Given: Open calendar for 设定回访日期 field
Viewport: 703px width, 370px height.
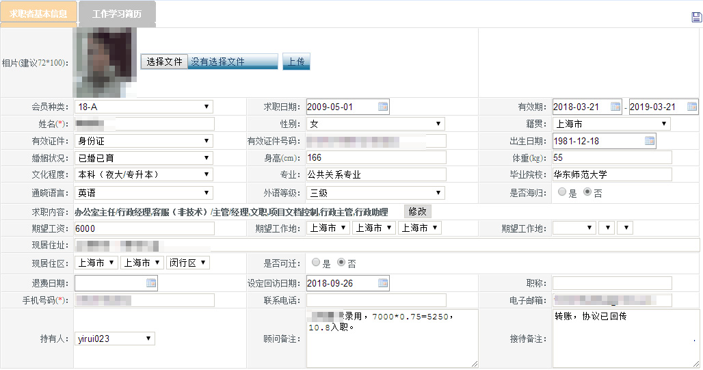Looking at the screenshot, I should tap(383, 283).
